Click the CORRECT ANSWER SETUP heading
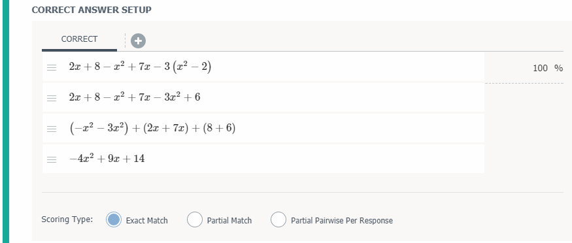572x243 pixels. click(92, 10)
